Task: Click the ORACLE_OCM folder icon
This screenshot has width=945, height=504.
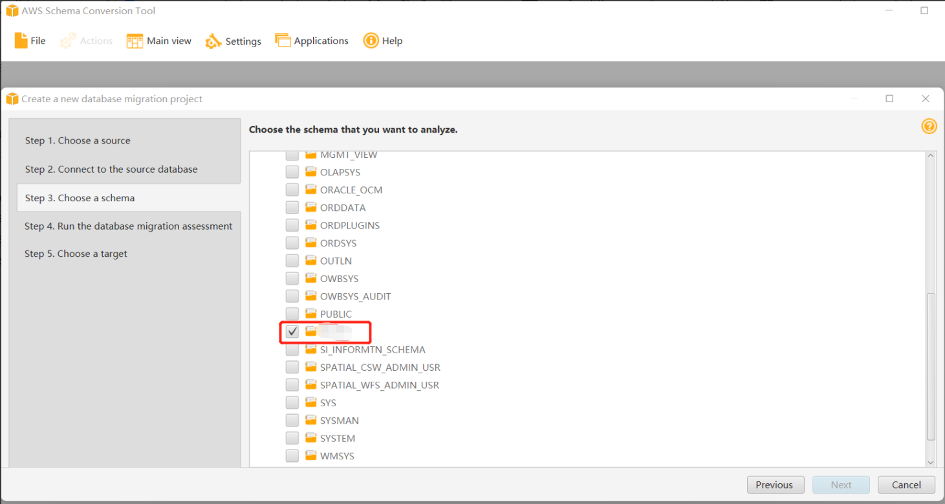Action: (311, 189)
